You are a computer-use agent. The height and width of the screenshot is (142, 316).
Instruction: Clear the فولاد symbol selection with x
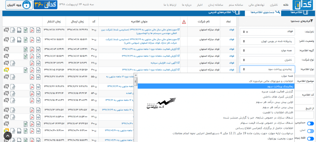pos(247,32)
